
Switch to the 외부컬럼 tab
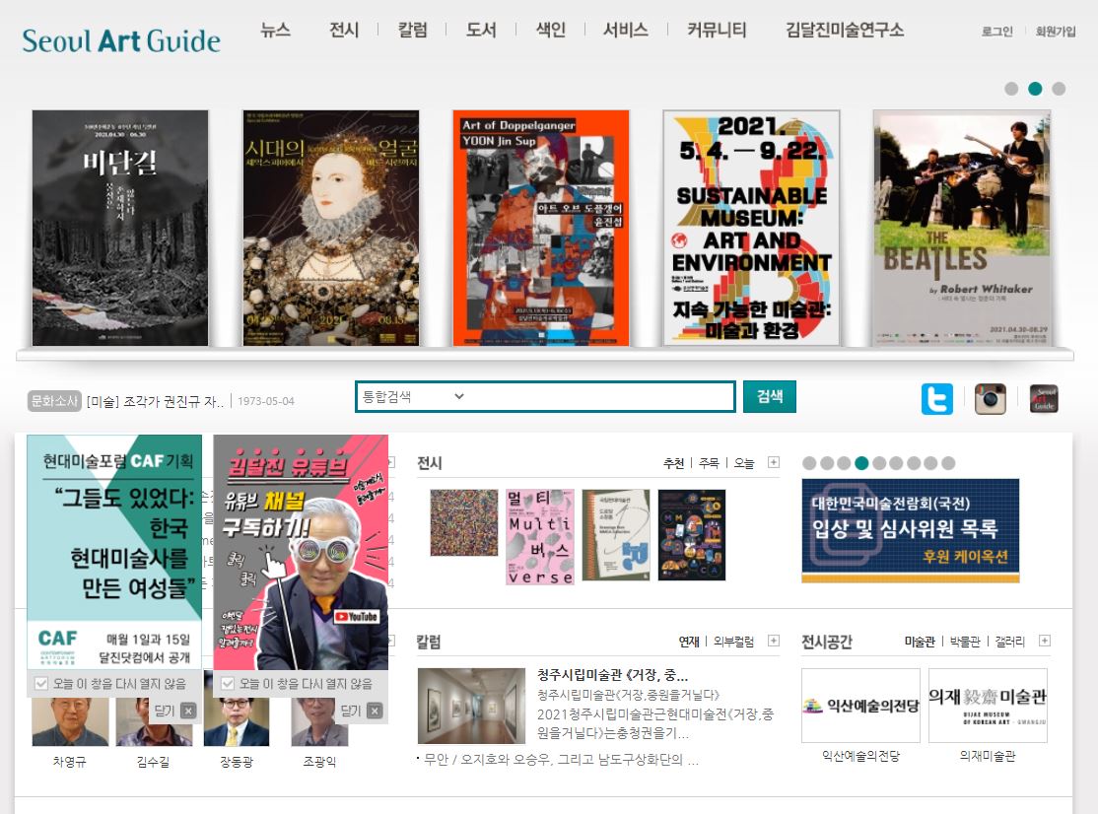click(734, 642)
